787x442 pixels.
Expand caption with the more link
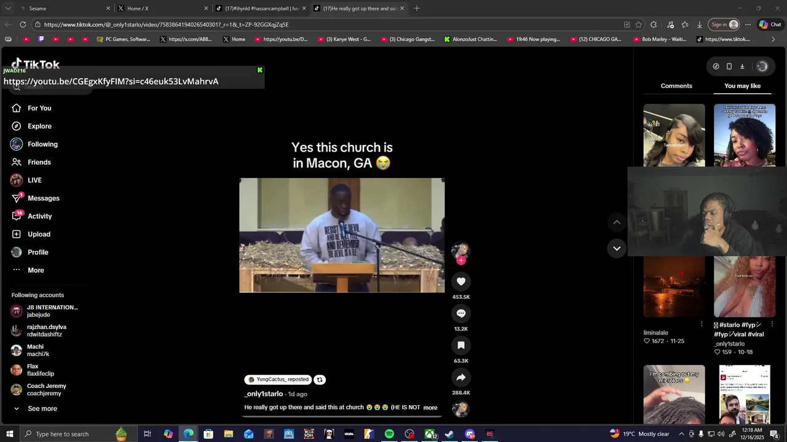click(430, 408)
